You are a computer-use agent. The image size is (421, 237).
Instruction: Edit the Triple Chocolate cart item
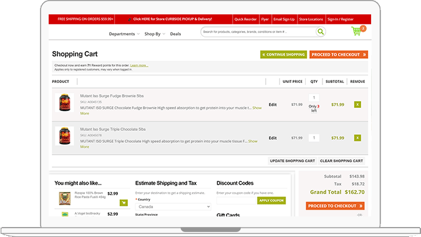(273, 138)
